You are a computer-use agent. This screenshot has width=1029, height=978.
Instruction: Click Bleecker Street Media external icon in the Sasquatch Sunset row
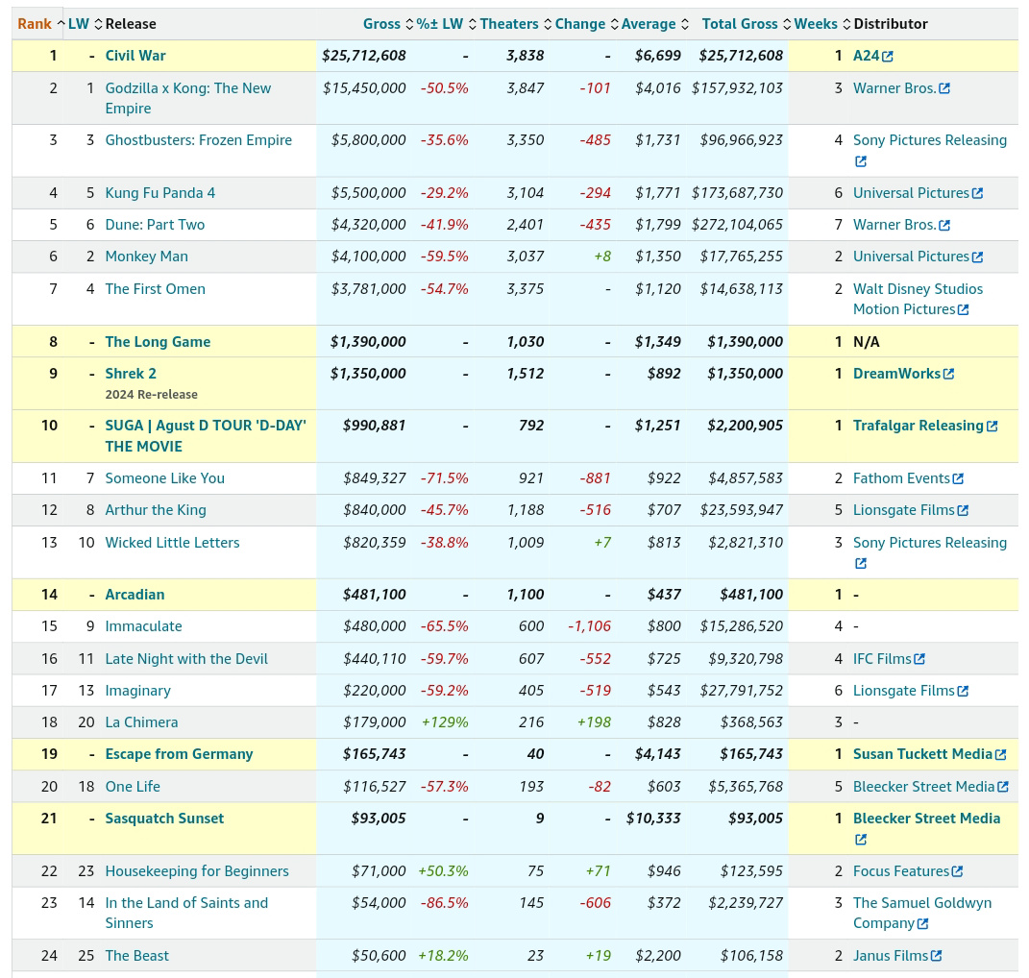click(x=861, y=840)
